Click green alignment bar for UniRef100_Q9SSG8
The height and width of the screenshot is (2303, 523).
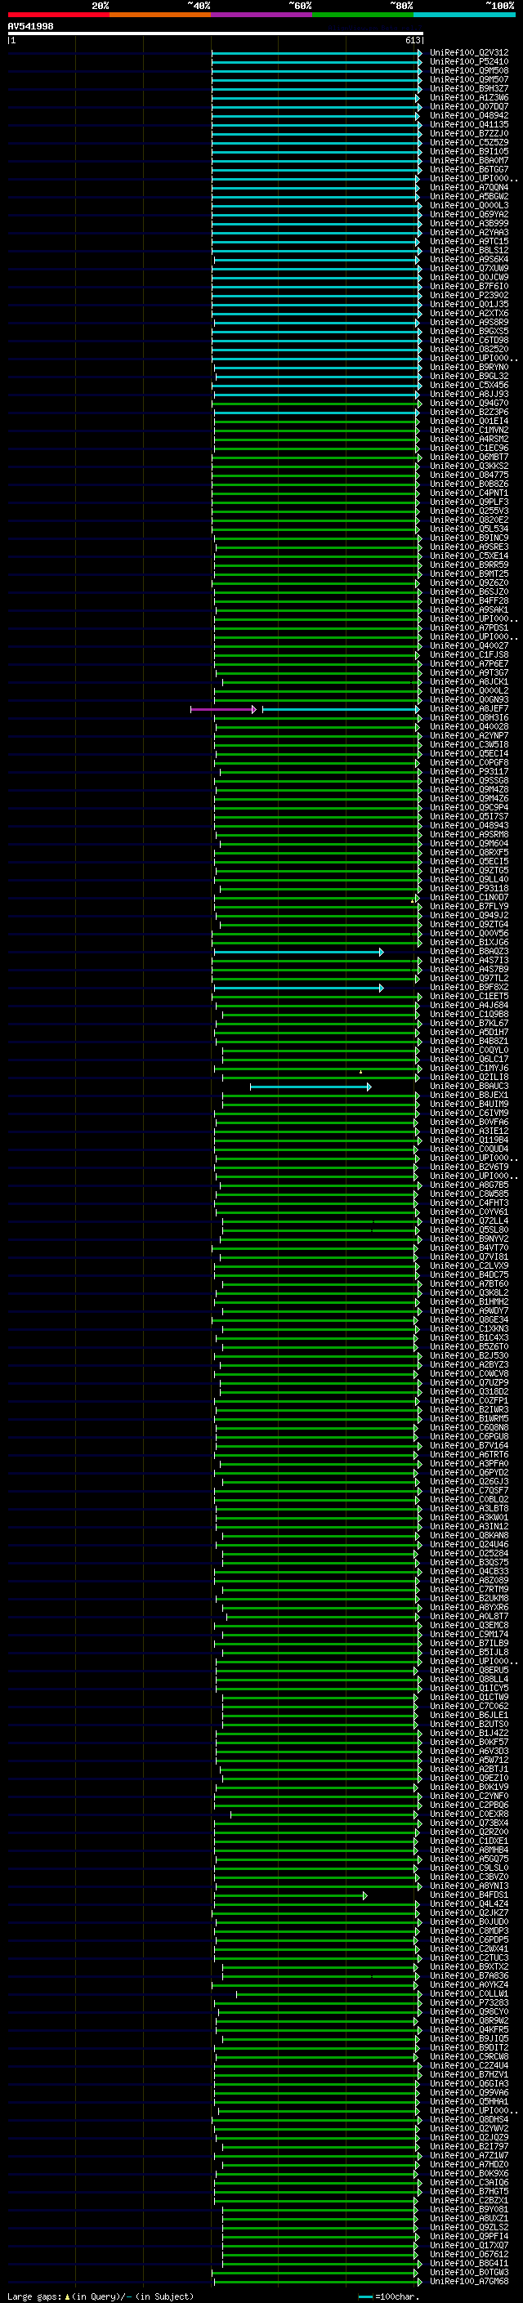(317, 780)
